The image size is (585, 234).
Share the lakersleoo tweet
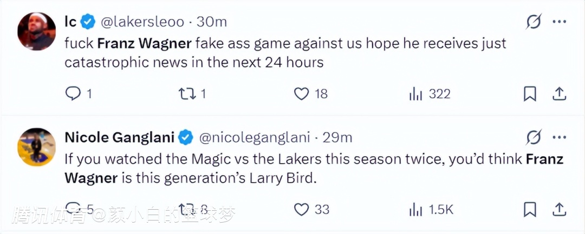point(559,94)
